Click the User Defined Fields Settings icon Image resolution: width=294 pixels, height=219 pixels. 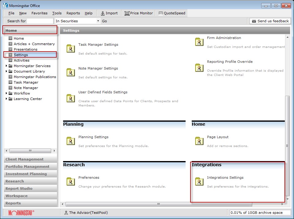(71, 98)
